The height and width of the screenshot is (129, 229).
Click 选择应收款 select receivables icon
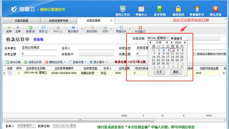point(26,62)
